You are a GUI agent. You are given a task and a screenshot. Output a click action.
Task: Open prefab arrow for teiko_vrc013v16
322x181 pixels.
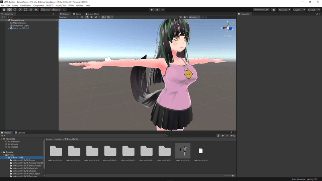[57, 28]
